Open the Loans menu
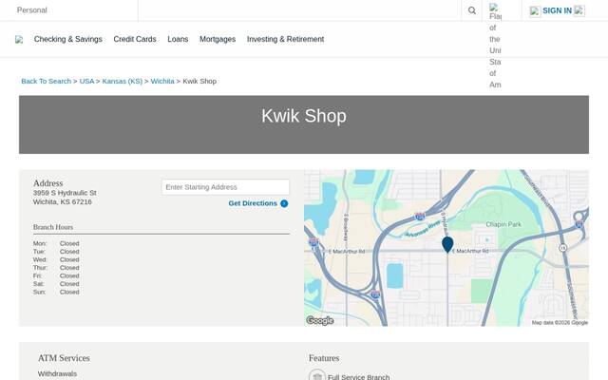This screenshot has width=608, height=380. tap(178, 39)
